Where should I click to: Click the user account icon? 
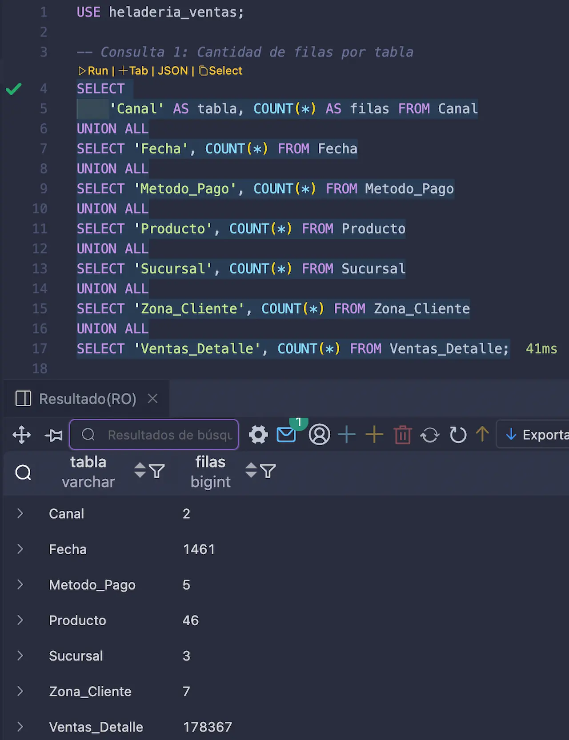tap(320, 435)
